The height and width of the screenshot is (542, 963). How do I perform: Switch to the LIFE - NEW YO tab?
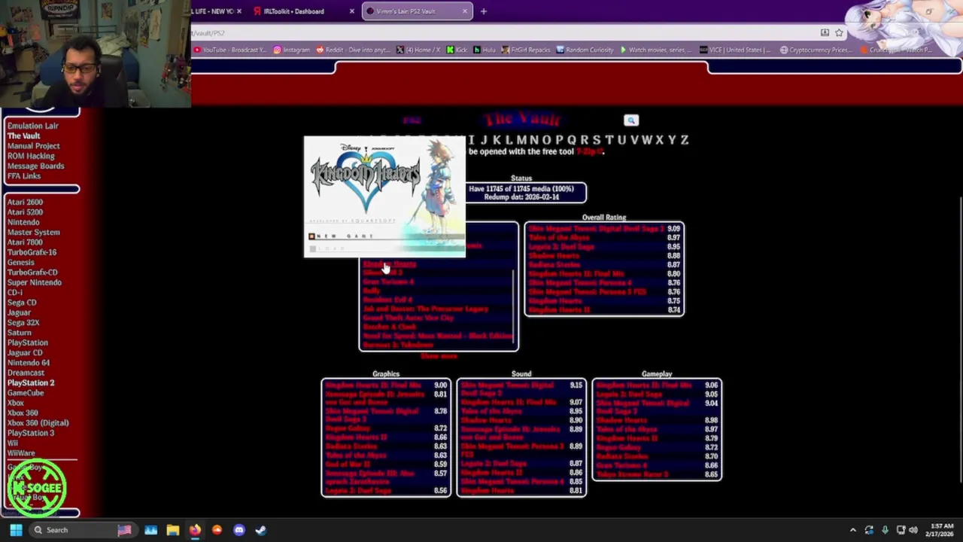(x=217, y=11)
